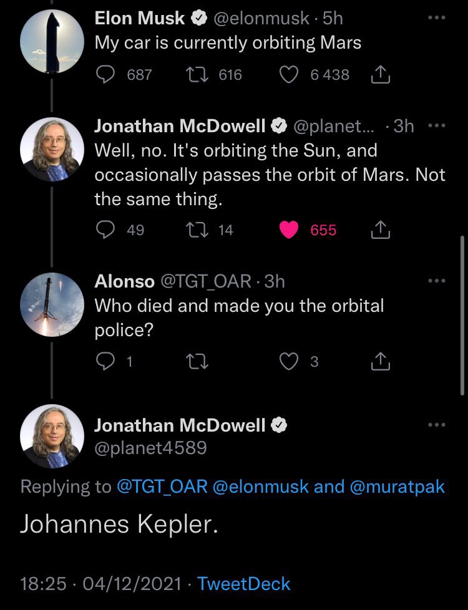
Task: Unlike McDowell's tweet with 655 likes
Action: click(x=289, y=230)
